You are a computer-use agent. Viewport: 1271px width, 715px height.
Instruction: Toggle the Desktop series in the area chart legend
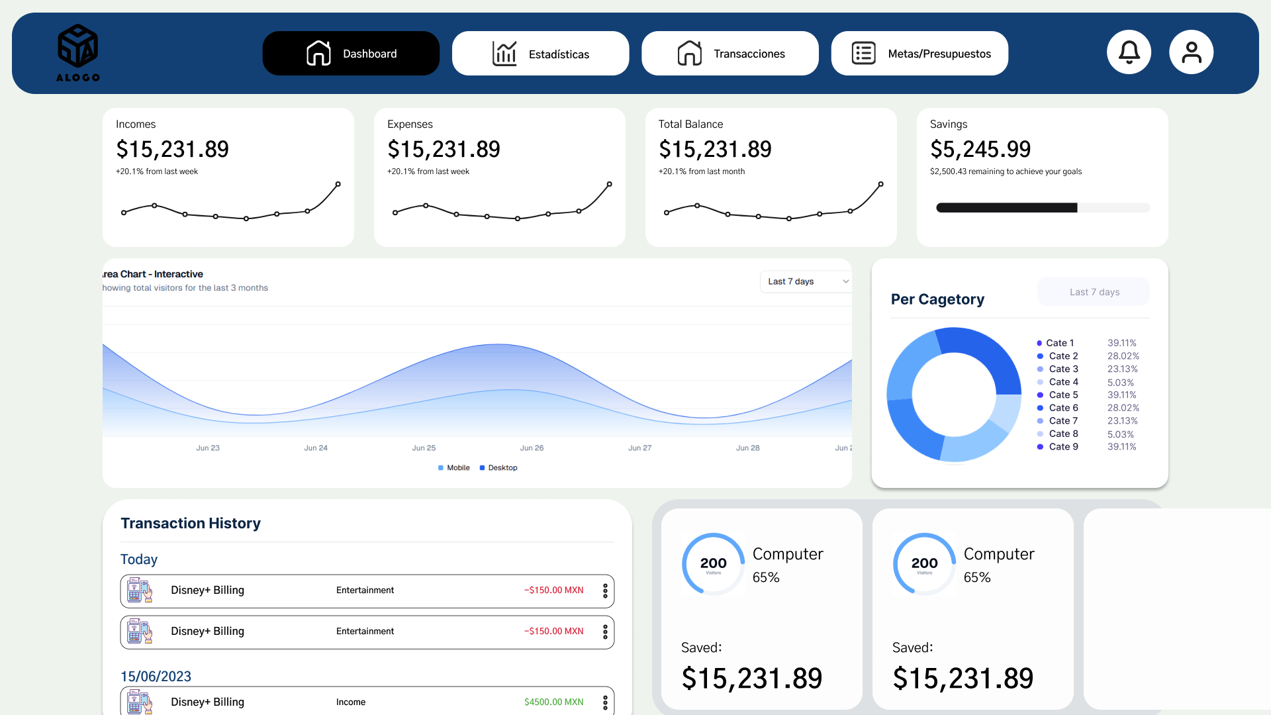point(498,467)
